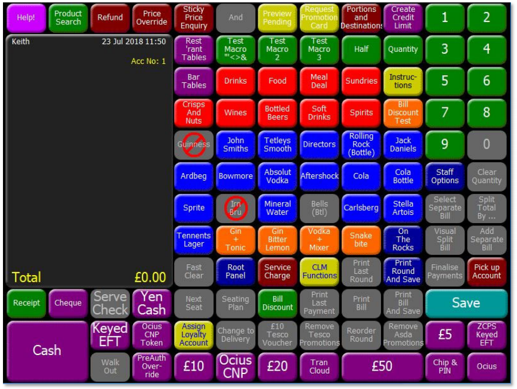Select Create Credit Limit
The width and height of the screenshot is (517, 389).
coord(403,18)
